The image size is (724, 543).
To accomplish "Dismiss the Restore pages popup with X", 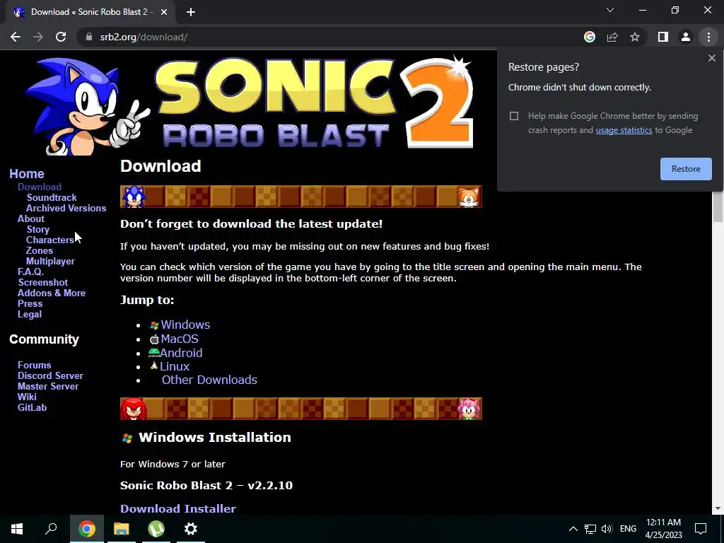I will (711, 58).
